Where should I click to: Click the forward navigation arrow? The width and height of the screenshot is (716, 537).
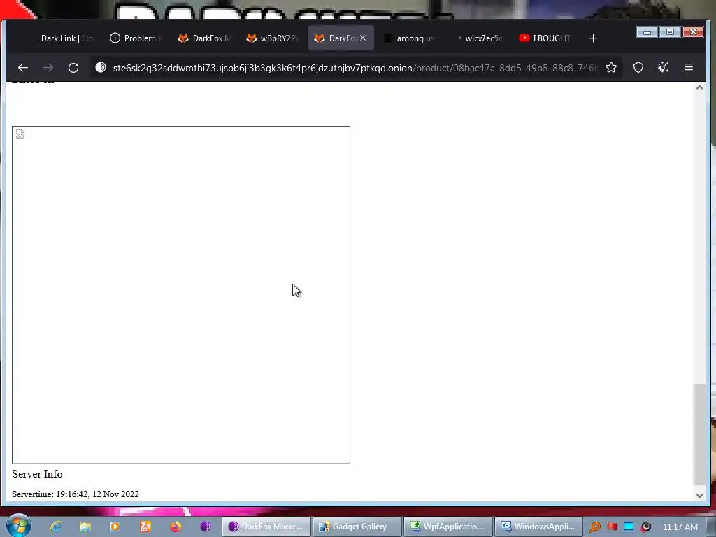pyautogui.click(x=48, y=68)
